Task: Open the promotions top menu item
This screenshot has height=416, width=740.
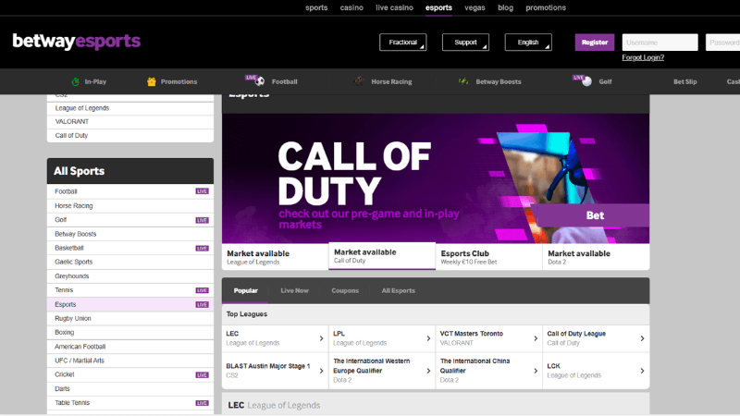Action: coord(546,7)
